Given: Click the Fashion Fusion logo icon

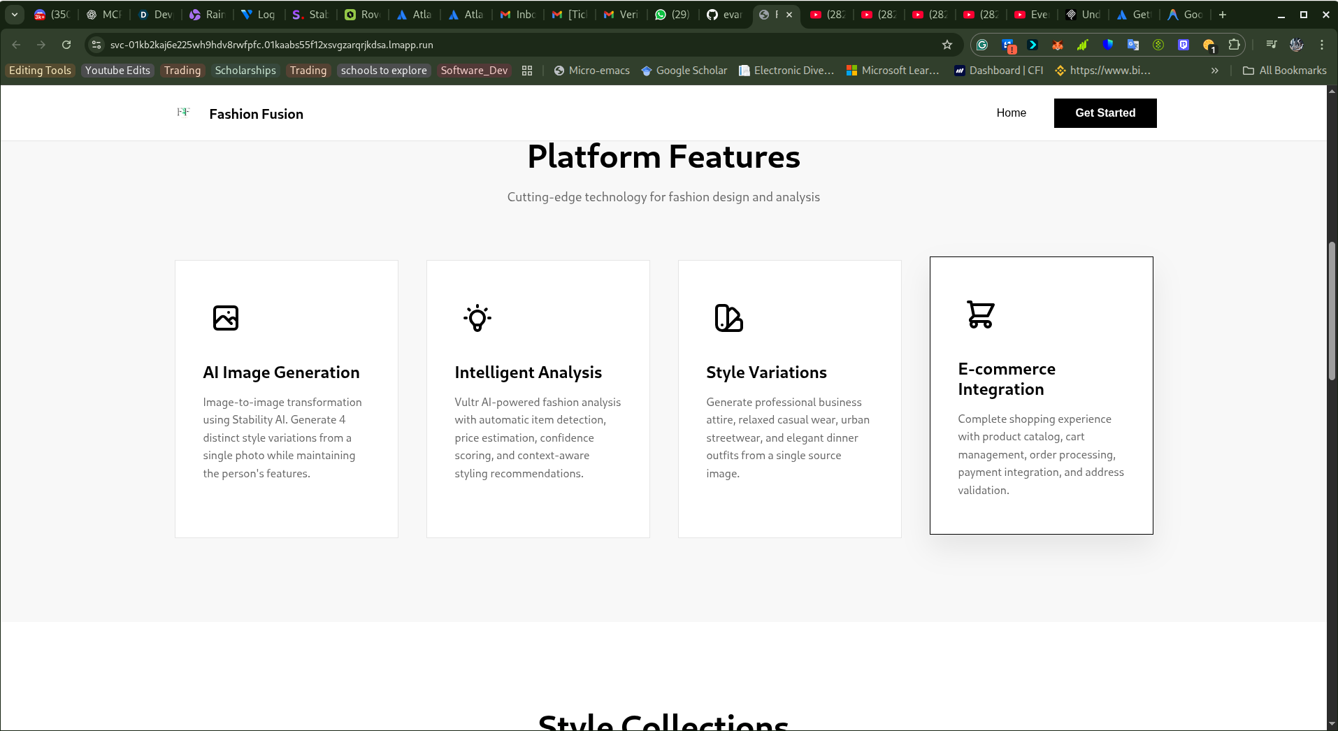Looking at the screenshot, I should tap(184, 113).
